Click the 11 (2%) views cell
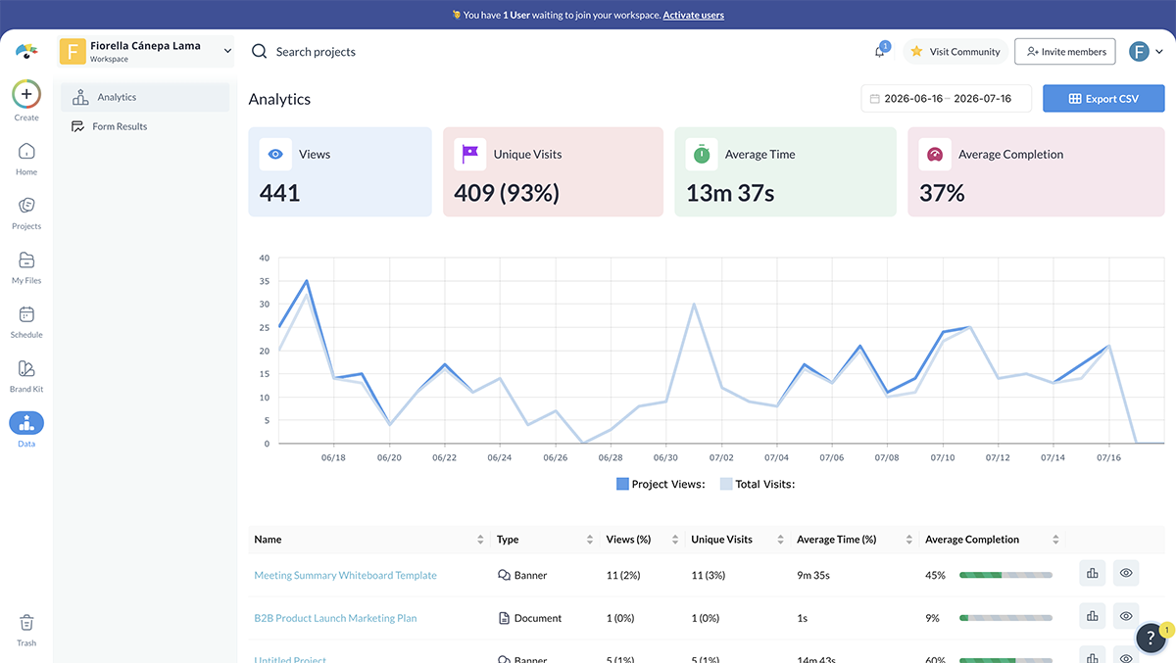The image size is (1176, 663). 623,575
